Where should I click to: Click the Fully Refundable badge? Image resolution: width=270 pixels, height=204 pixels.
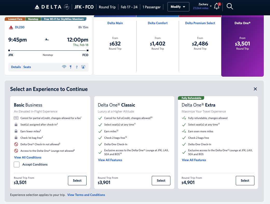(x=191, y=98)
